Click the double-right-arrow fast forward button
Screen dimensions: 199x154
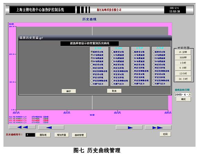[x=158, y=127]
